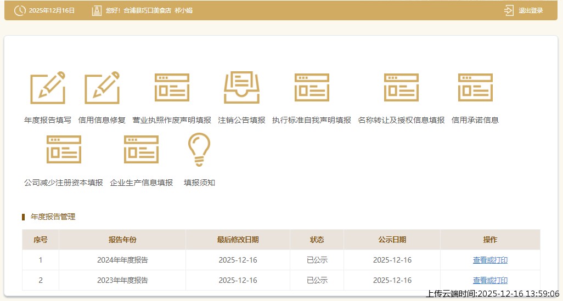Screen dimensions: 563x301
Task: Click 公司减少注册资本填报 icon
Action: point(64,150)
